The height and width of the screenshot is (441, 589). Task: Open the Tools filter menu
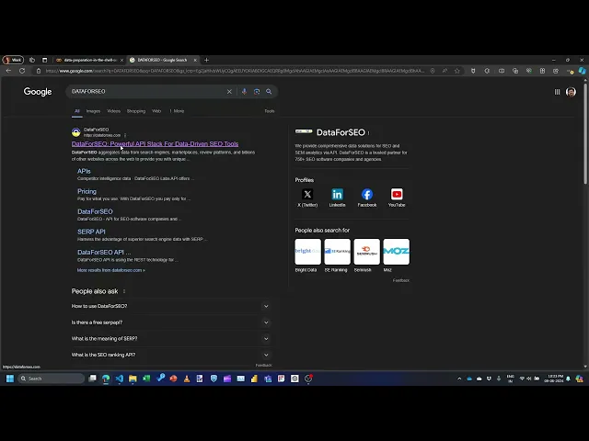(x=270, y=111)
